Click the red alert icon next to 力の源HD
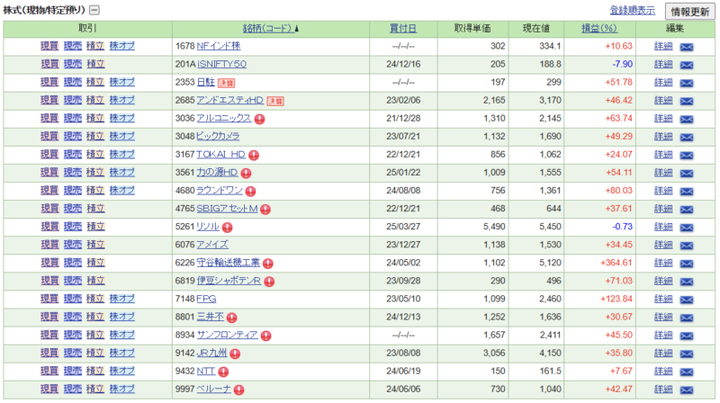 point(246,173)
